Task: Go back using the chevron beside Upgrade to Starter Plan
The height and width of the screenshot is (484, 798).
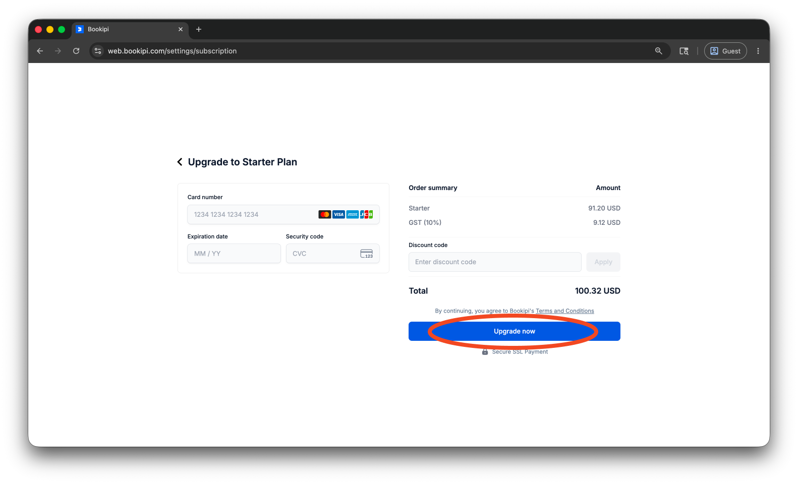Action: click(180, 162)
